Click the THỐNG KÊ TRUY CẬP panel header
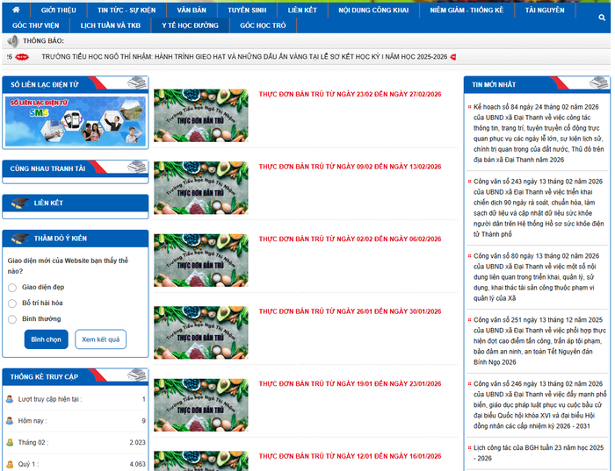 pos(76,376)
